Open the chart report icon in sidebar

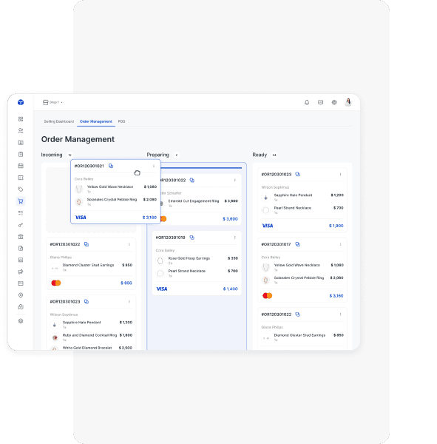[21, 260]
